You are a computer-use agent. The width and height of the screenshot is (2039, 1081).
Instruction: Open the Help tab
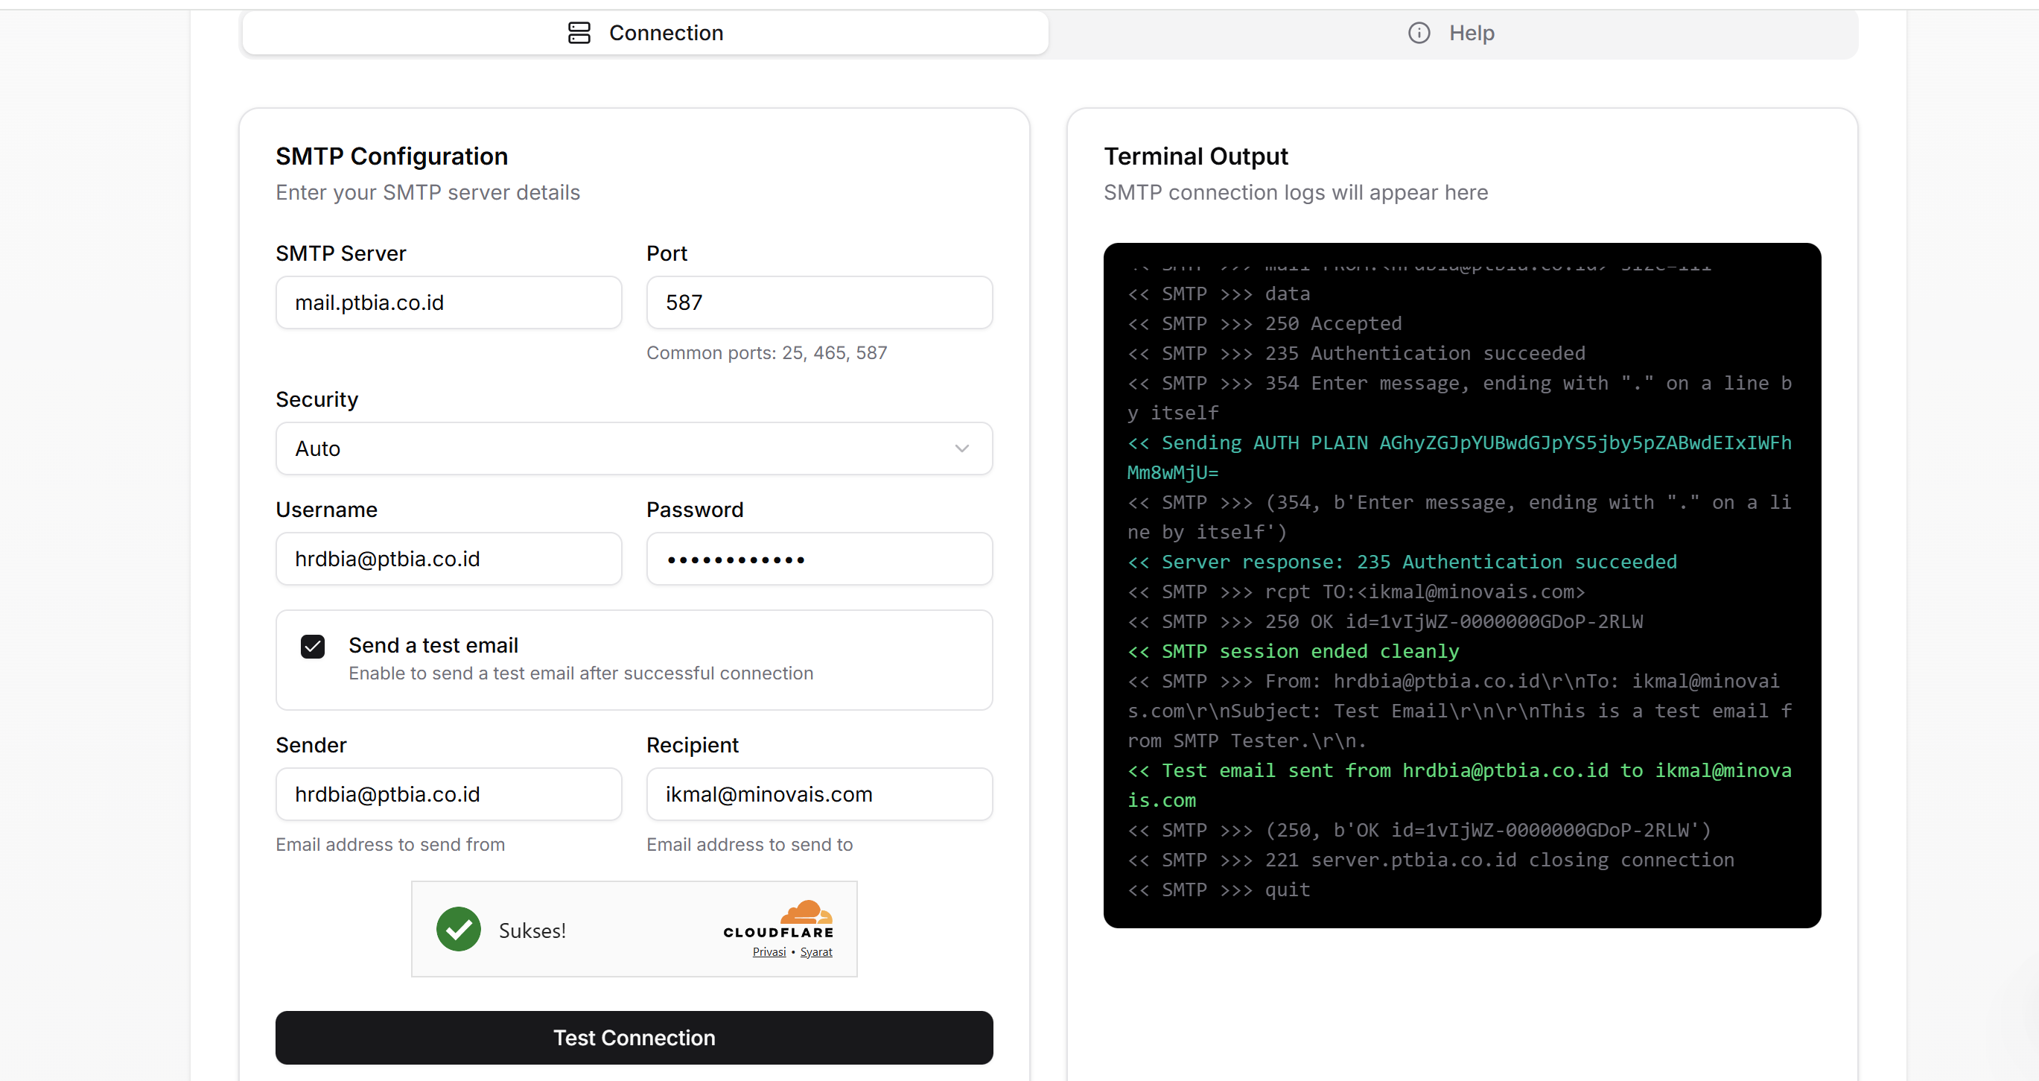point(1452,33)
